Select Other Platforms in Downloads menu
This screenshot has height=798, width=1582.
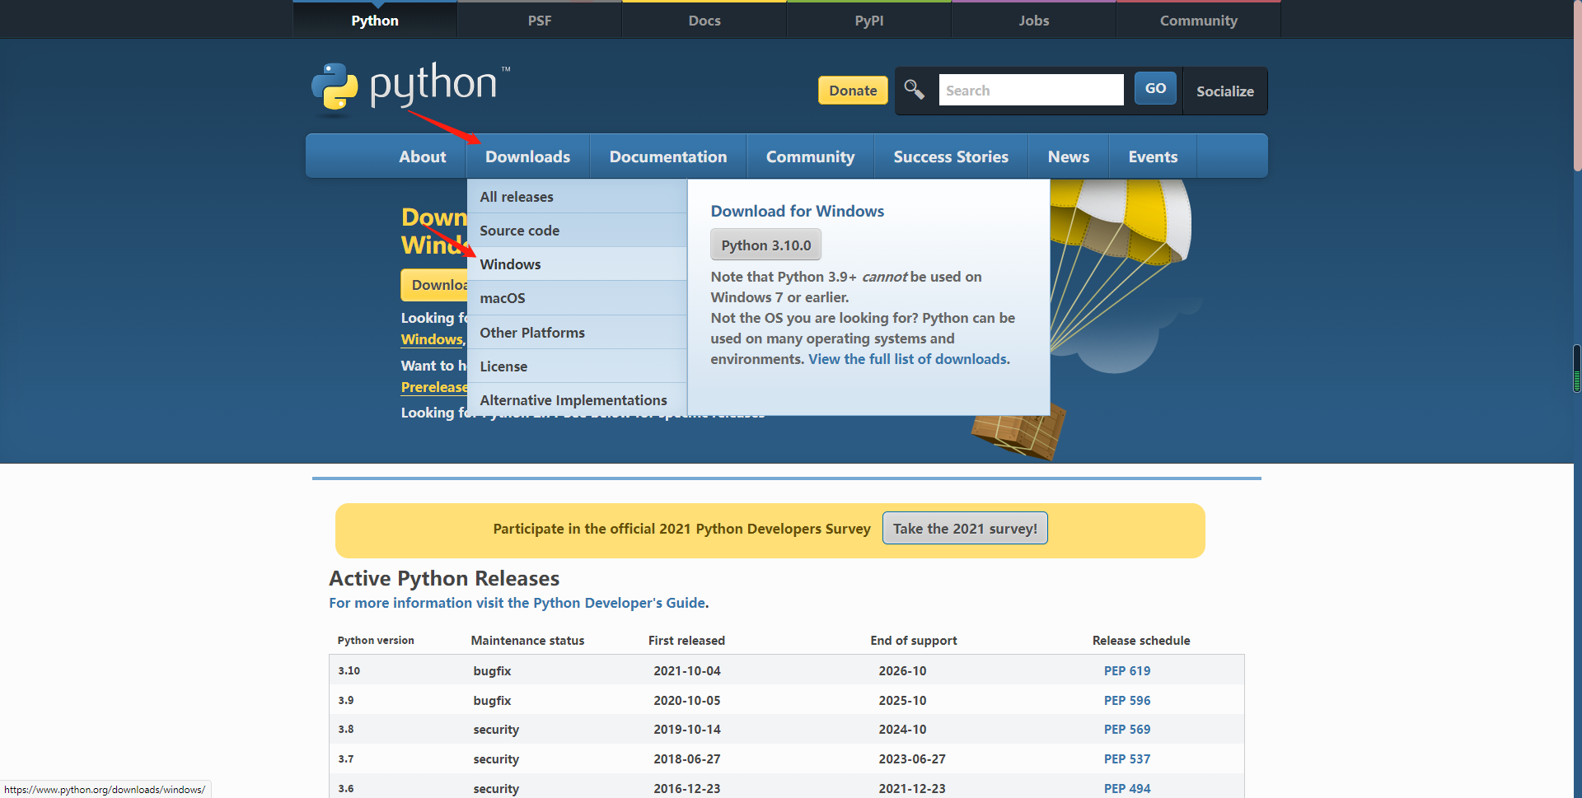click(577, 333)
